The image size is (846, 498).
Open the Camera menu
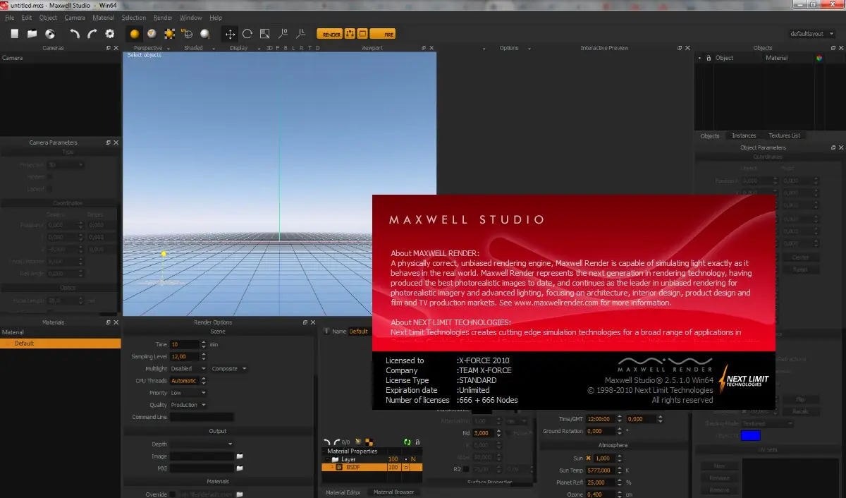point(74,18)
